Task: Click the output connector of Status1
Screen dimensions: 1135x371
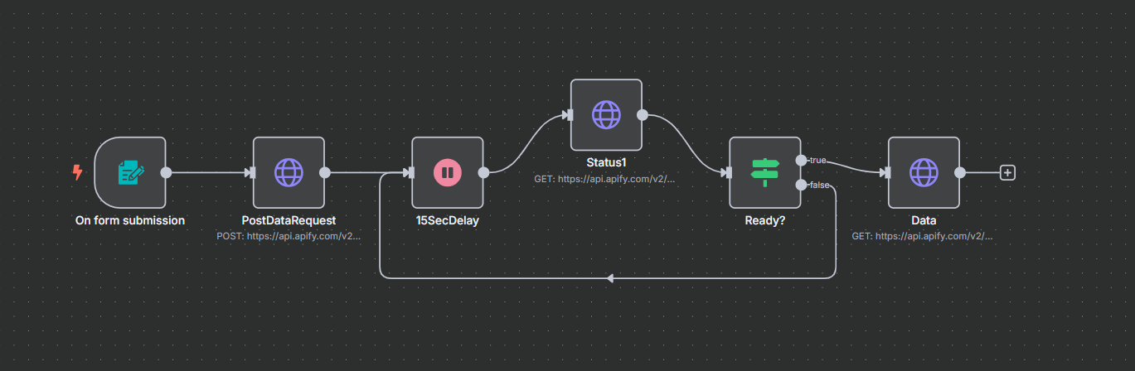Action: (643, 115)
